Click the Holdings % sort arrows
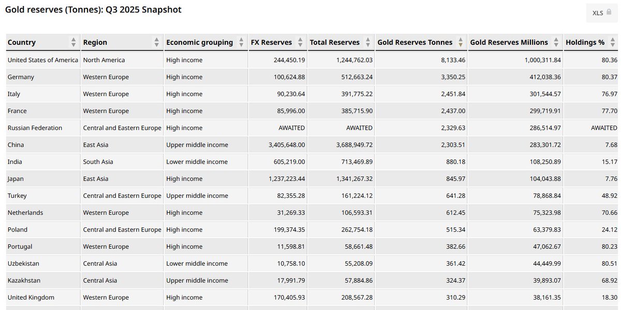This screenshot has width=621, height=310. coord(613,42)
